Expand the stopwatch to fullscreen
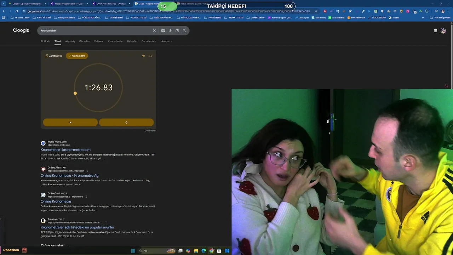The height and width of the screenshot is (255, 453). click(150, 56)
